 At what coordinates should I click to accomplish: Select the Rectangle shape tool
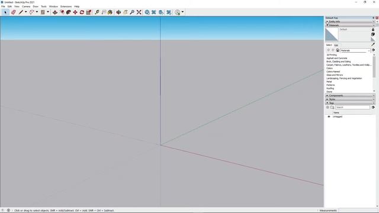pyautogui.click(x=43, y=12)
